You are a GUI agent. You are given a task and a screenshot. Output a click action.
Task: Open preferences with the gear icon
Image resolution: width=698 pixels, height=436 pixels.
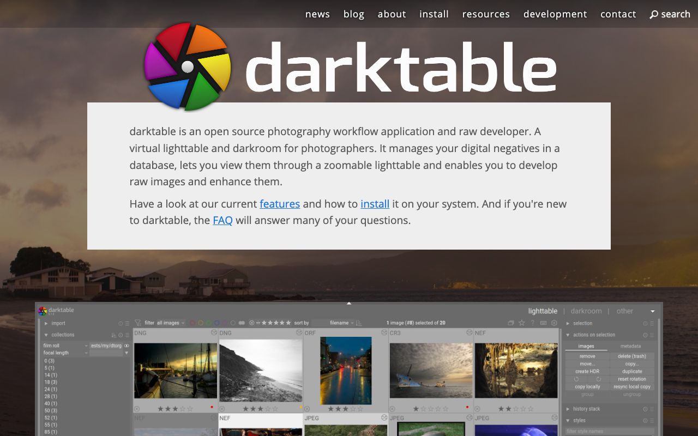(x=554, y=323)
